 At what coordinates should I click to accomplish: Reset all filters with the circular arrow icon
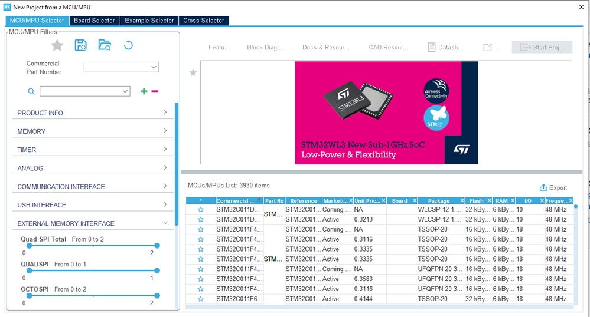(128, 45)
